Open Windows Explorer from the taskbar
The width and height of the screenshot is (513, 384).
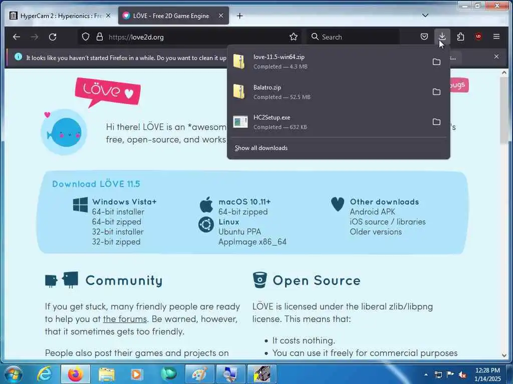pos(107,374)
